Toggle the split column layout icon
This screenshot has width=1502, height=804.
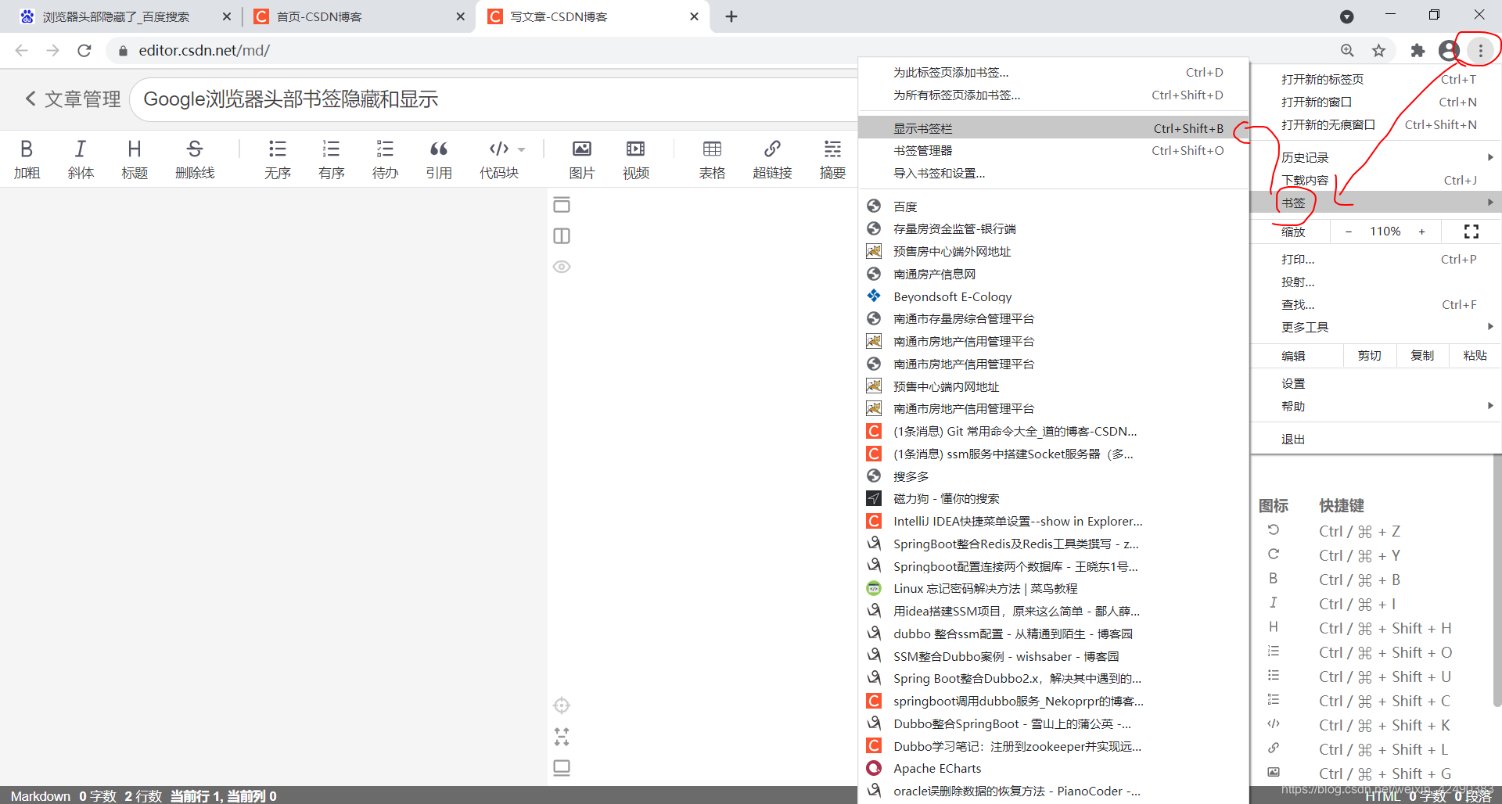coord(562,236)
